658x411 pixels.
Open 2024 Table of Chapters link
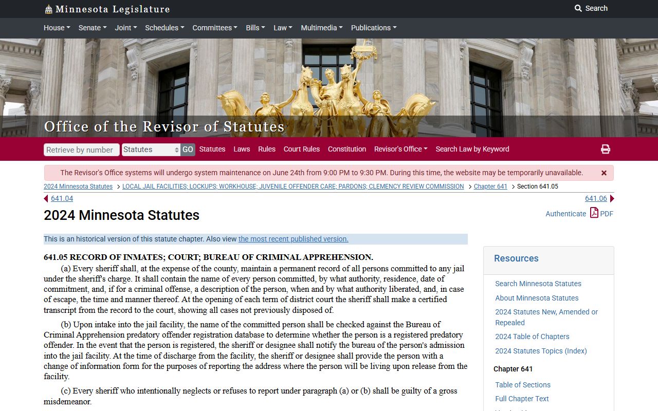tap(532, 337)
